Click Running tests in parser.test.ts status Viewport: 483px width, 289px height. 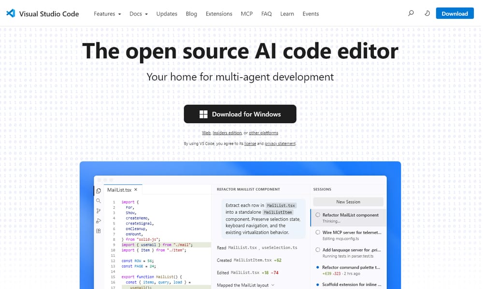(348, 256)
